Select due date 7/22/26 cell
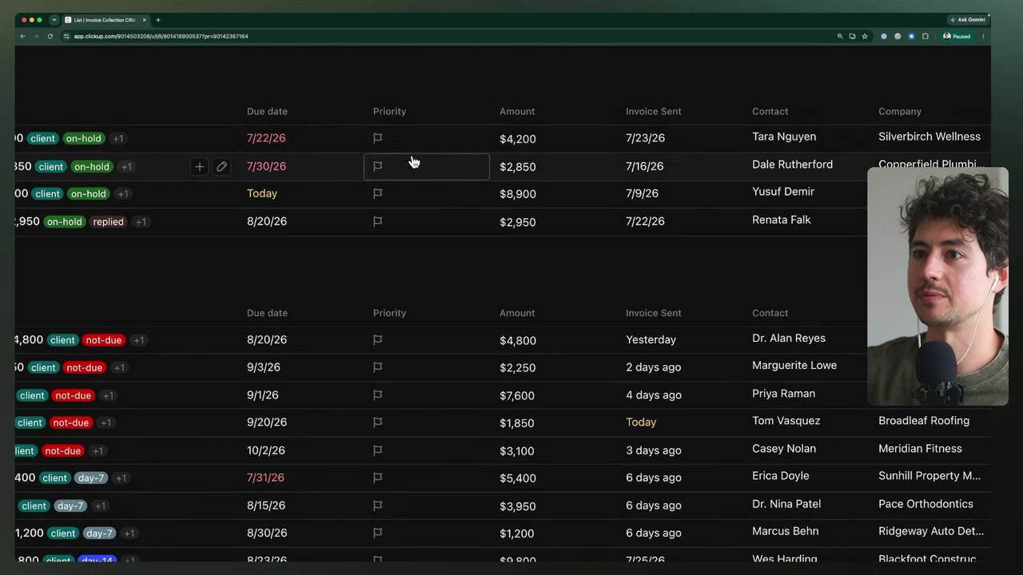Screen dimensions: 1023x575 (266, 138)
